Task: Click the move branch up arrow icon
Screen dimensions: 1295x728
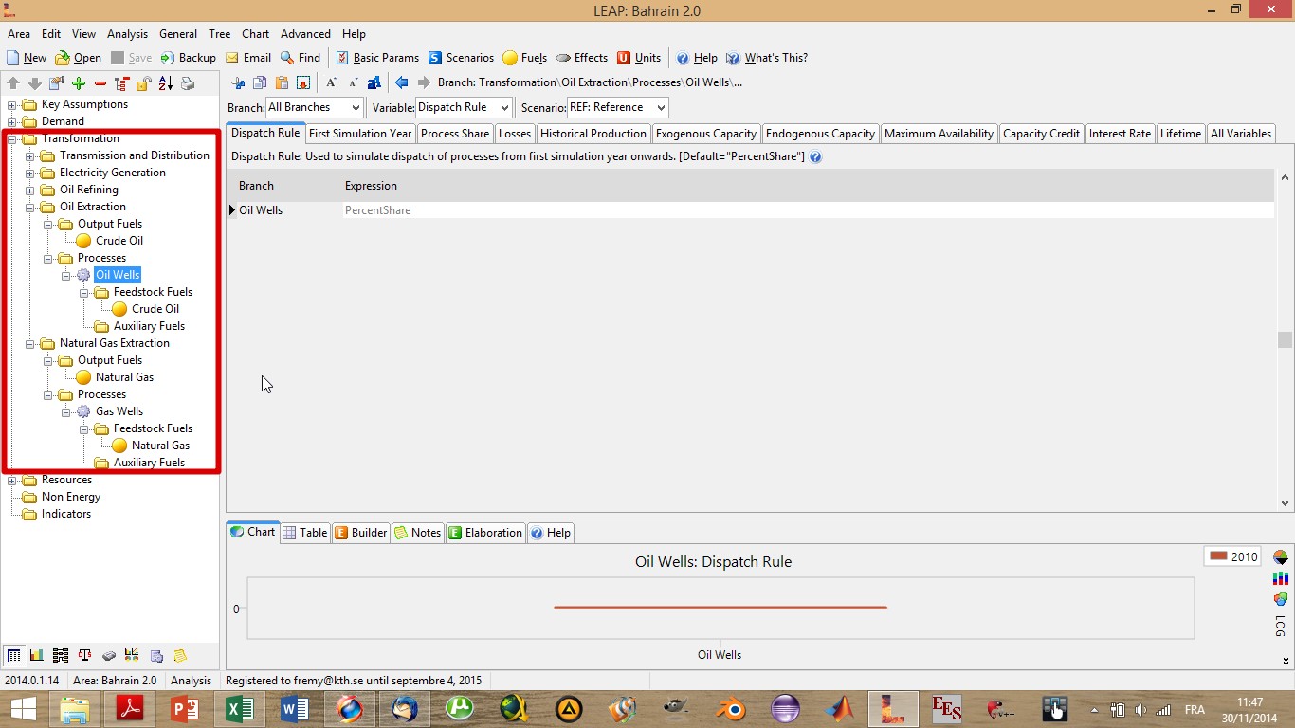Action: click(13, 83)
